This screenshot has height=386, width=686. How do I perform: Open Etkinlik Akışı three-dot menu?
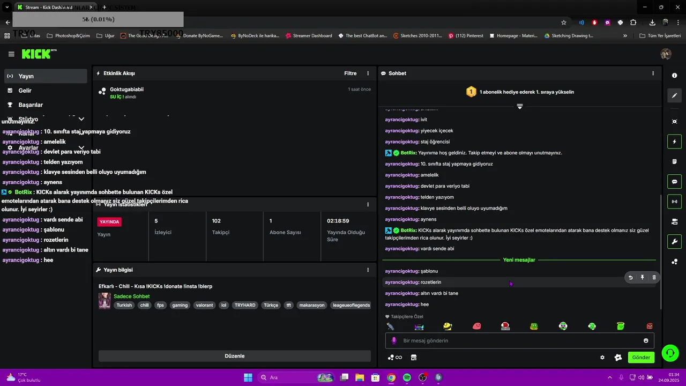(368, 73)
